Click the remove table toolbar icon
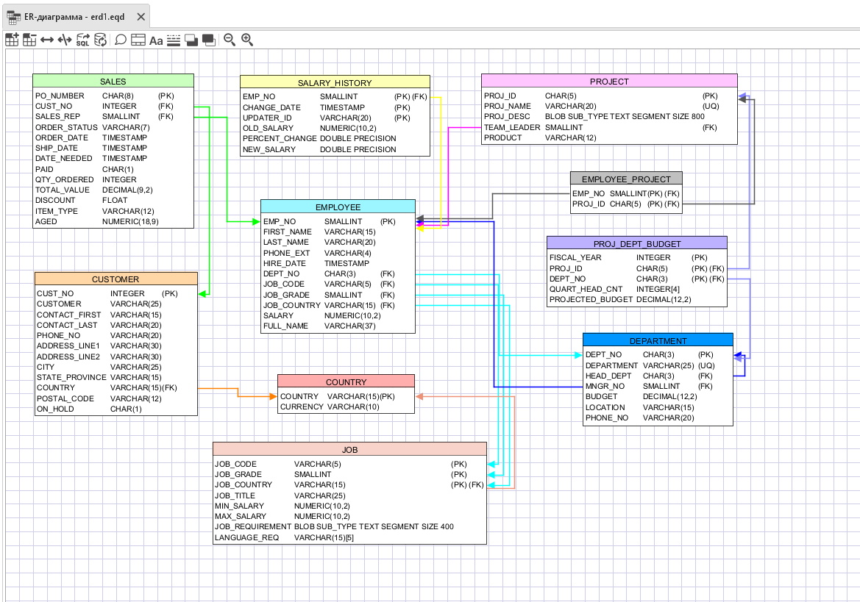Screen dimensions: 860x602 pyautogui.click(x=29, y=40)
